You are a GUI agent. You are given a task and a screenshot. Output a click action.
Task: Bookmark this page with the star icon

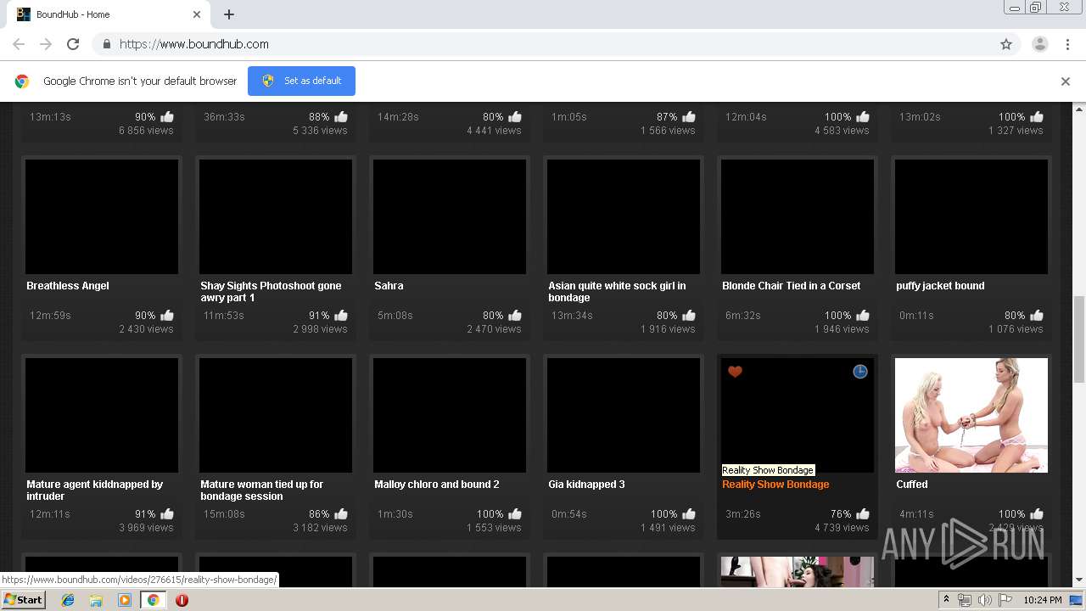click(x=1006, y=44)
